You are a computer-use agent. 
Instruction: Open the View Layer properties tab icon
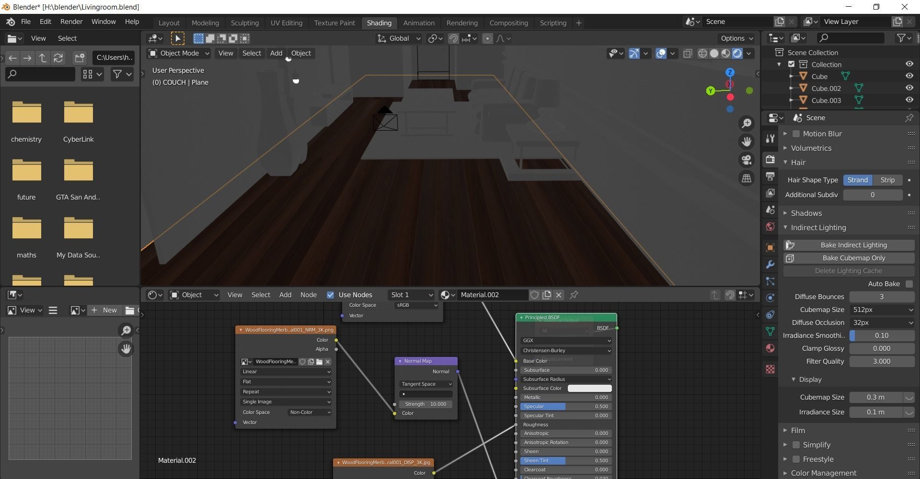[770, 193]
